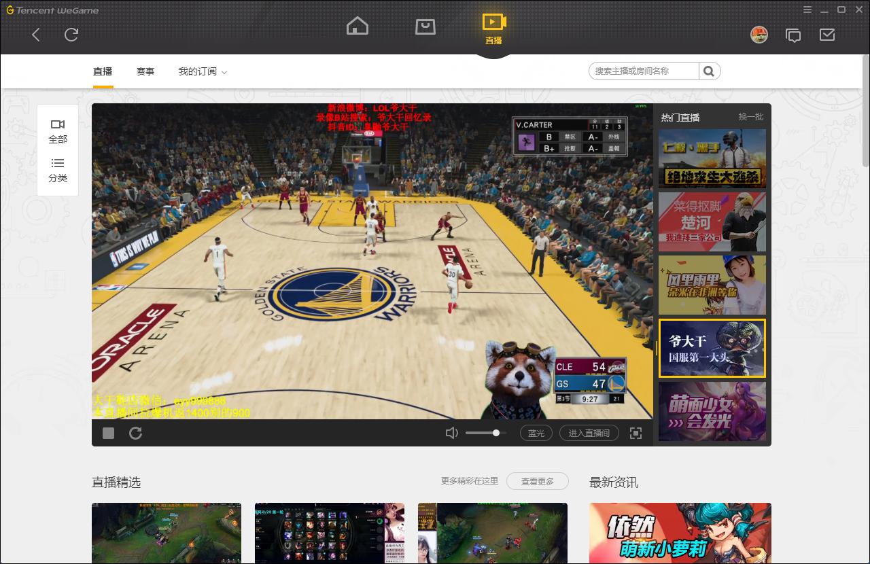Go back with the left arrow
This screenshot has height=564, width=870.
(36, 35)
